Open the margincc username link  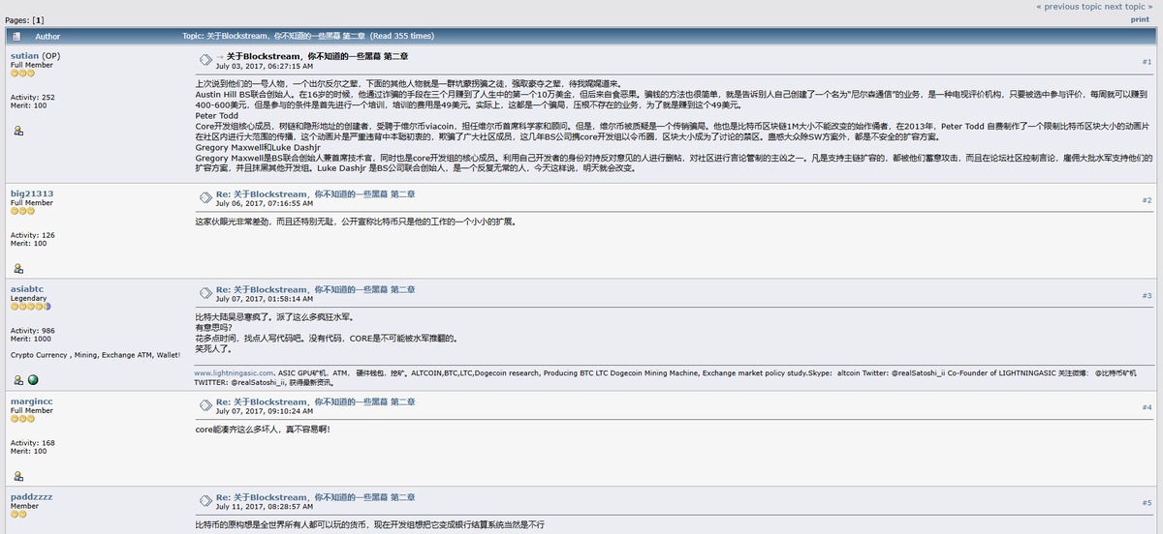coord(32,400)
